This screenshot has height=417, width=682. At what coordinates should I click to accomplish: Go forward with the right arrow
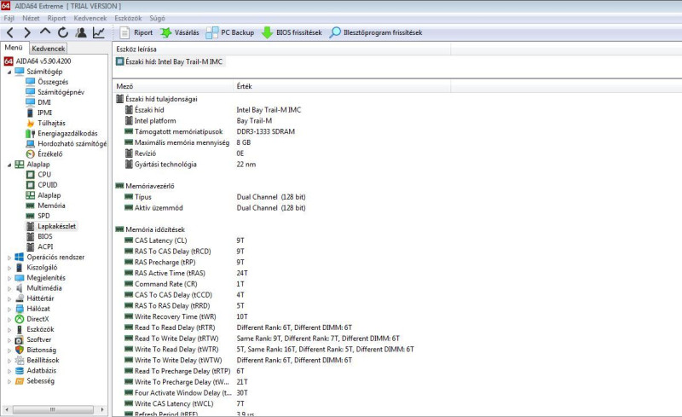(x=27, y=32)
